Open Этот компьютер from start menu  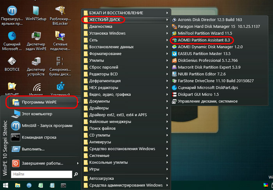coord(45,114)
